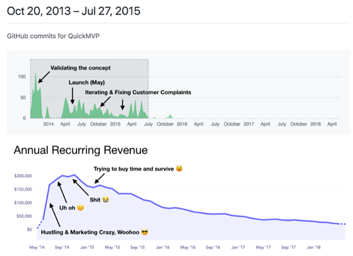Screen dimensions: 353x256
Task: Select the "Oct 20, 2013 – Jul 27, 2015" date heading
Action: click(x=74, y=11)
